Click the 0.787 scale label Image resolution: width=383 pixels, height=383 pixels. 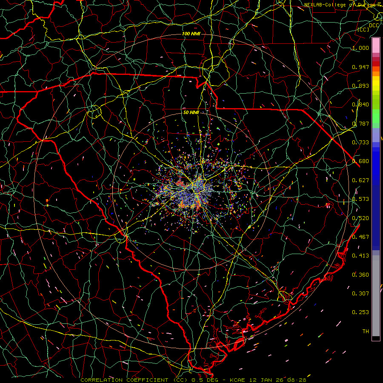(x=360, y=123)
